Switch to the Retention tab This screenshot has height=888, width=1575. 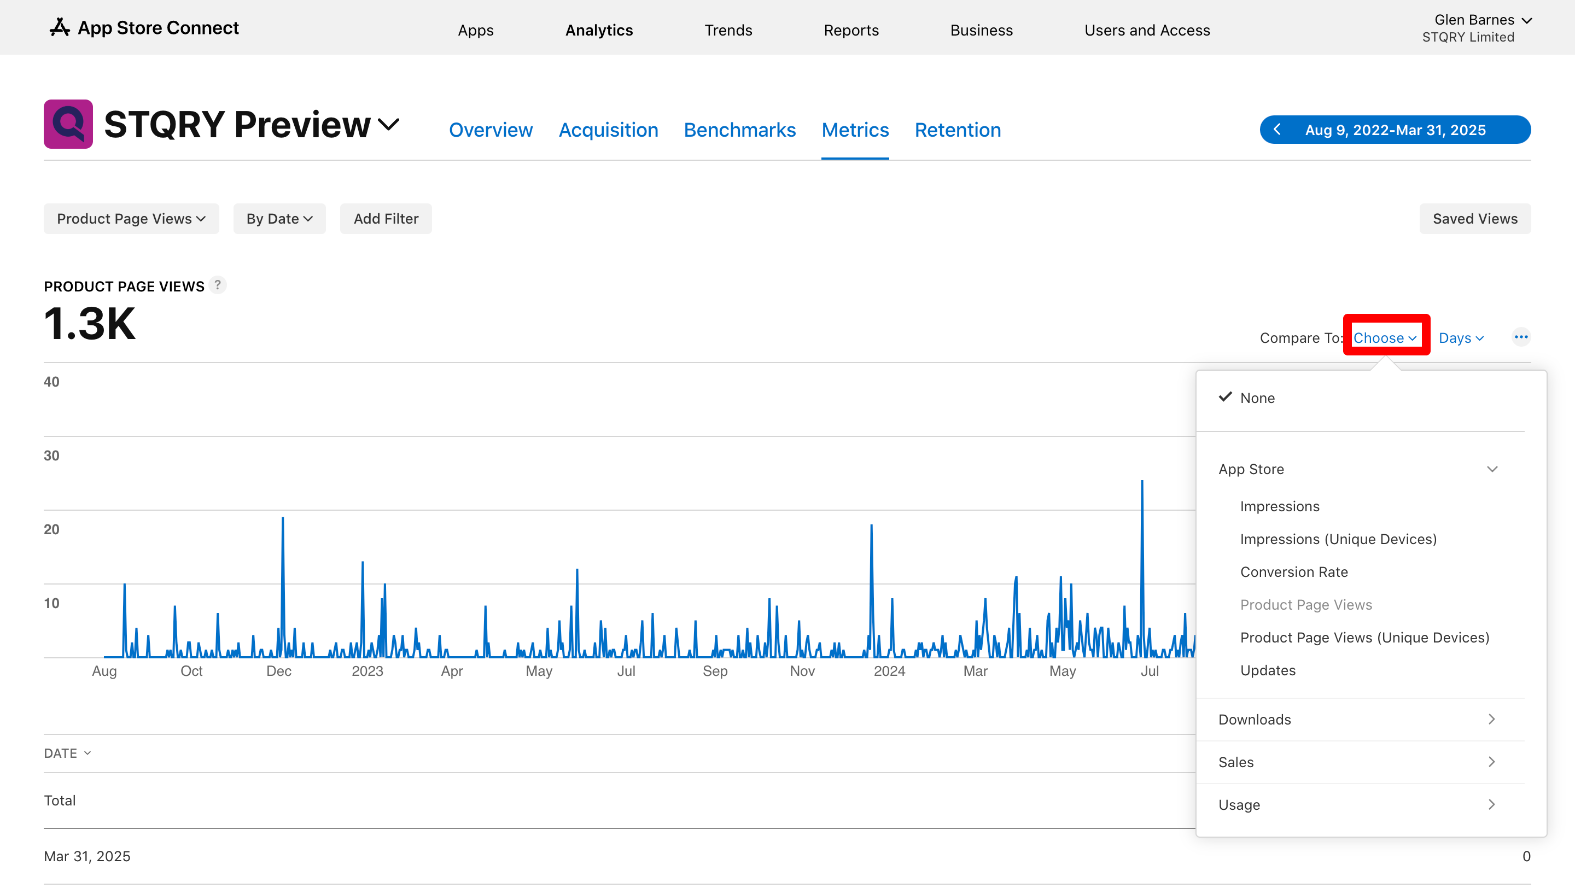click(958, 130)
